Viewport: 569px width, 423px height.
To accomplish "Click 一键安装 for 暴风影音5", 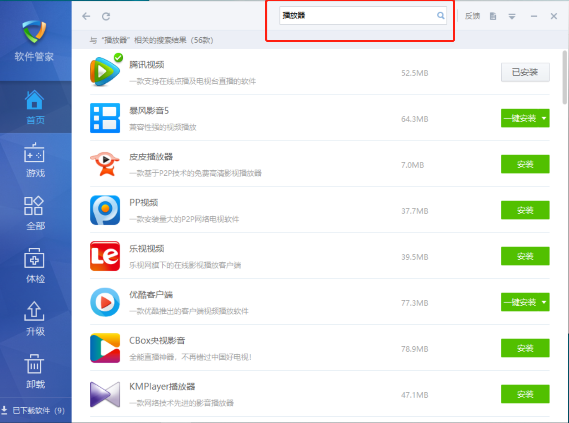I will click(520, 118).
